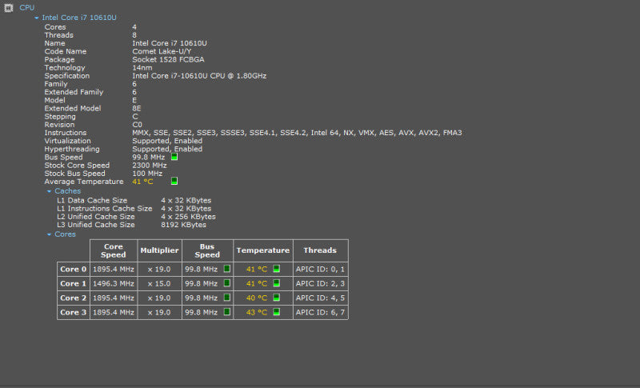The width and height of the screenshot is (640, 388).
Task: Click Core 3 bus speed graph icon
Action: [227, 312]
